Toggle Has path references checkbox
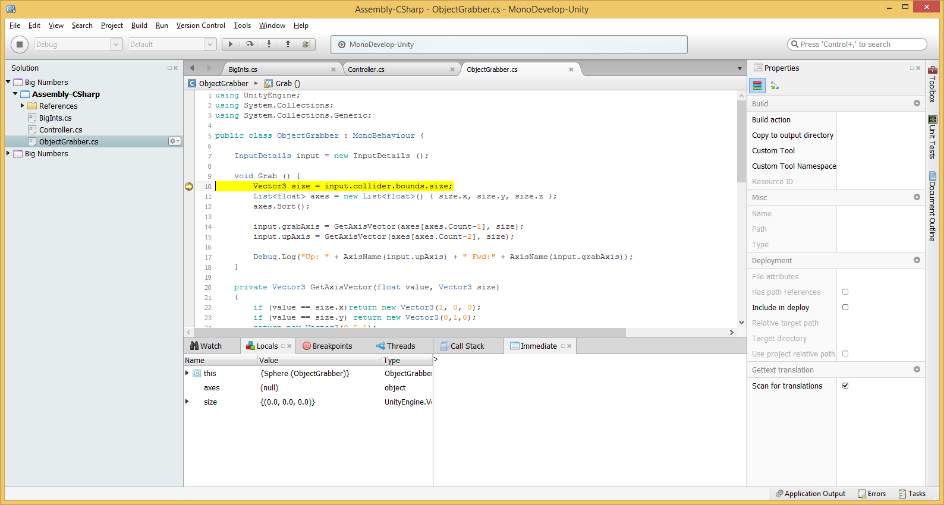This screenshot has height=505, width=944. pos(845,292)
